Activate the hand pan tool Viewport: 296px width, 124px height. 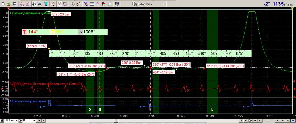click(34, 4)
